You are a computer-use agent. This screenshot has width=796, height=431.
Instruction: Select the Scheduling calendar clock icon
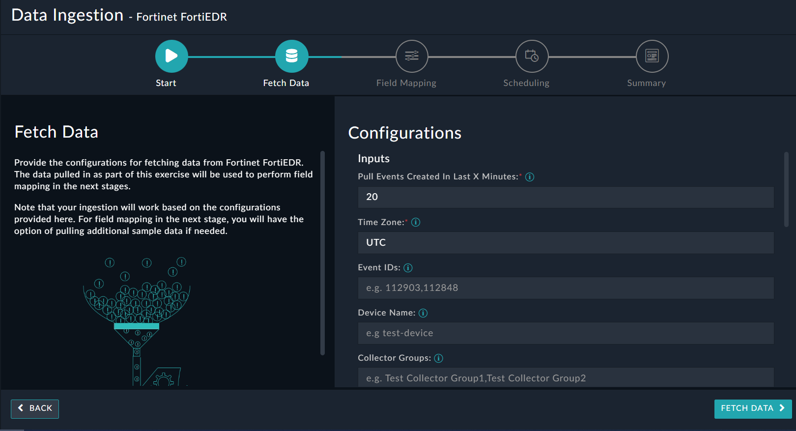(532, 56)
